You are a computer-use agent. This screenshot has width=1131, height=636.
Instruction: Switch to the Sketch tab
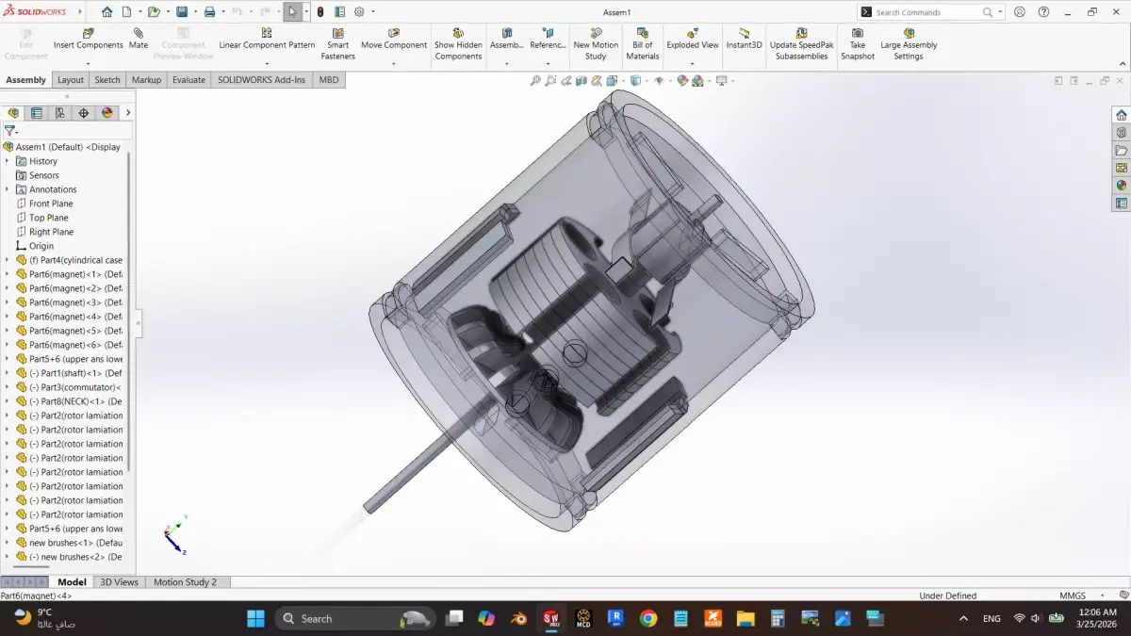pyautogui.click(x=107, y=80)
